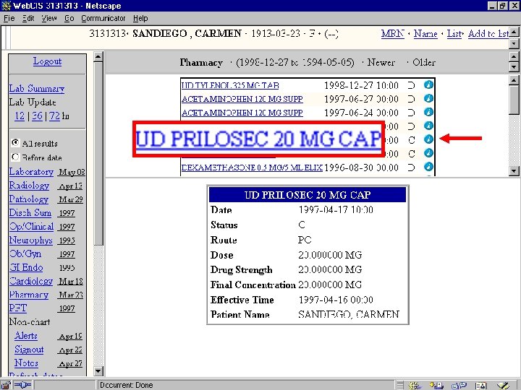Click the Apr 13 date beside Radiology
This screenshot has width=521, height=390.
point(70,186)
